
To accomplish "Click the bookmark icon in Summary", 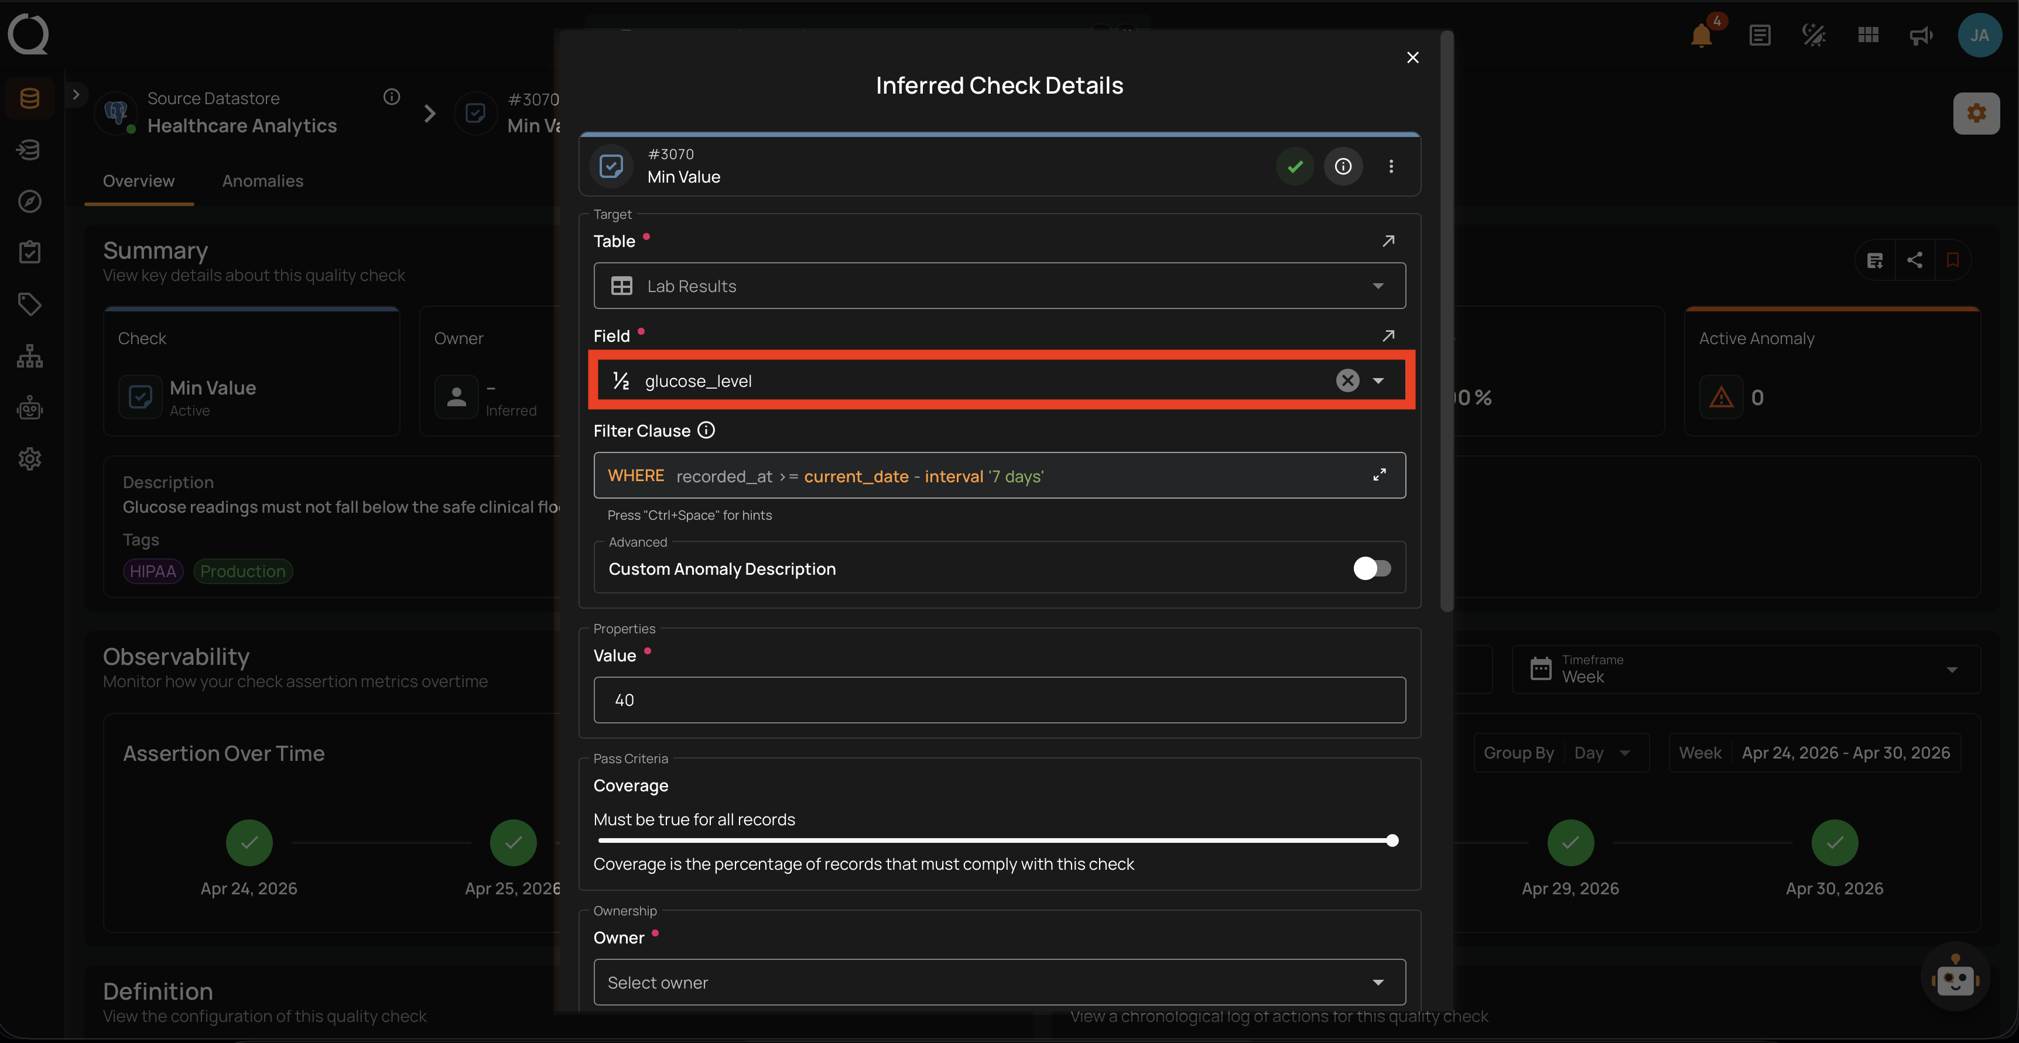I will pos(1952,260).
